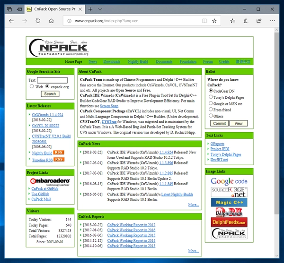Submit ballot with Commit button
The image size is (284, 263).
tap(219, 123)
